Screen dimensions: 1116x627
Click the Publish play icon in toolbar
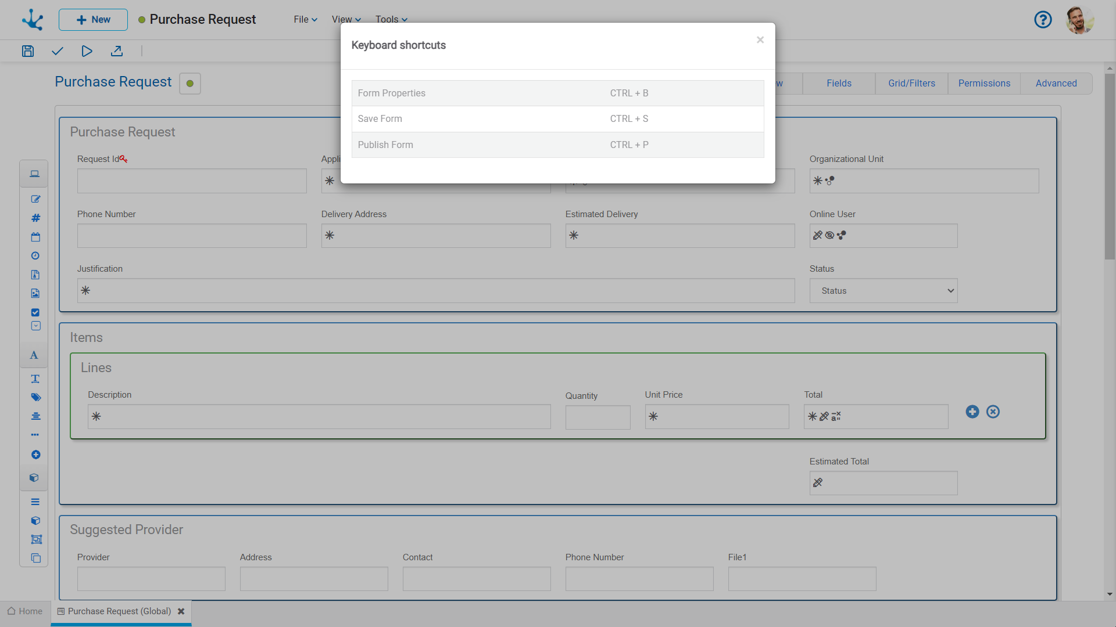click(x=87, y=51)
